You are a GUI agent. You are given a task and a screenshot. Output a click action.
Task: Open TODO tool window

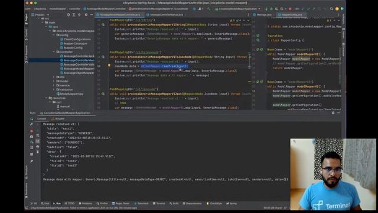(70, 204)
